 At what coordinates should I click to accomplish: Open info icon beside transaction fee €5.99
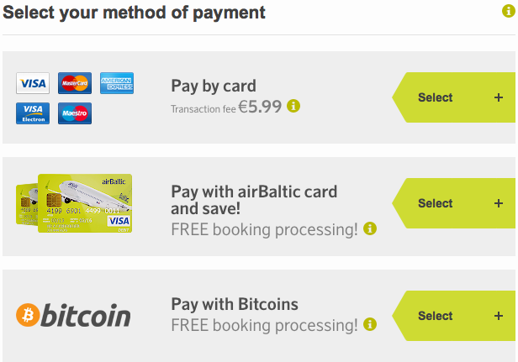click(x=293, y=106)
